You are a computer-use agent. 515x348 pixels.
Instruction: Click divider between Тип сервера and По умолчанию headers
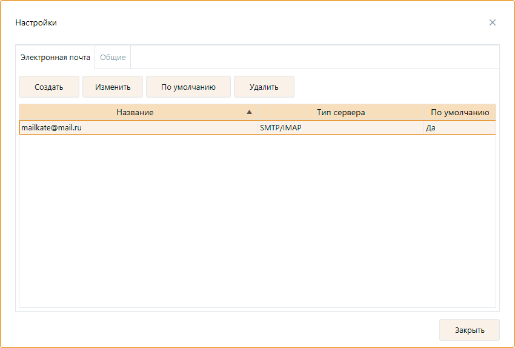tap(424, 112)
